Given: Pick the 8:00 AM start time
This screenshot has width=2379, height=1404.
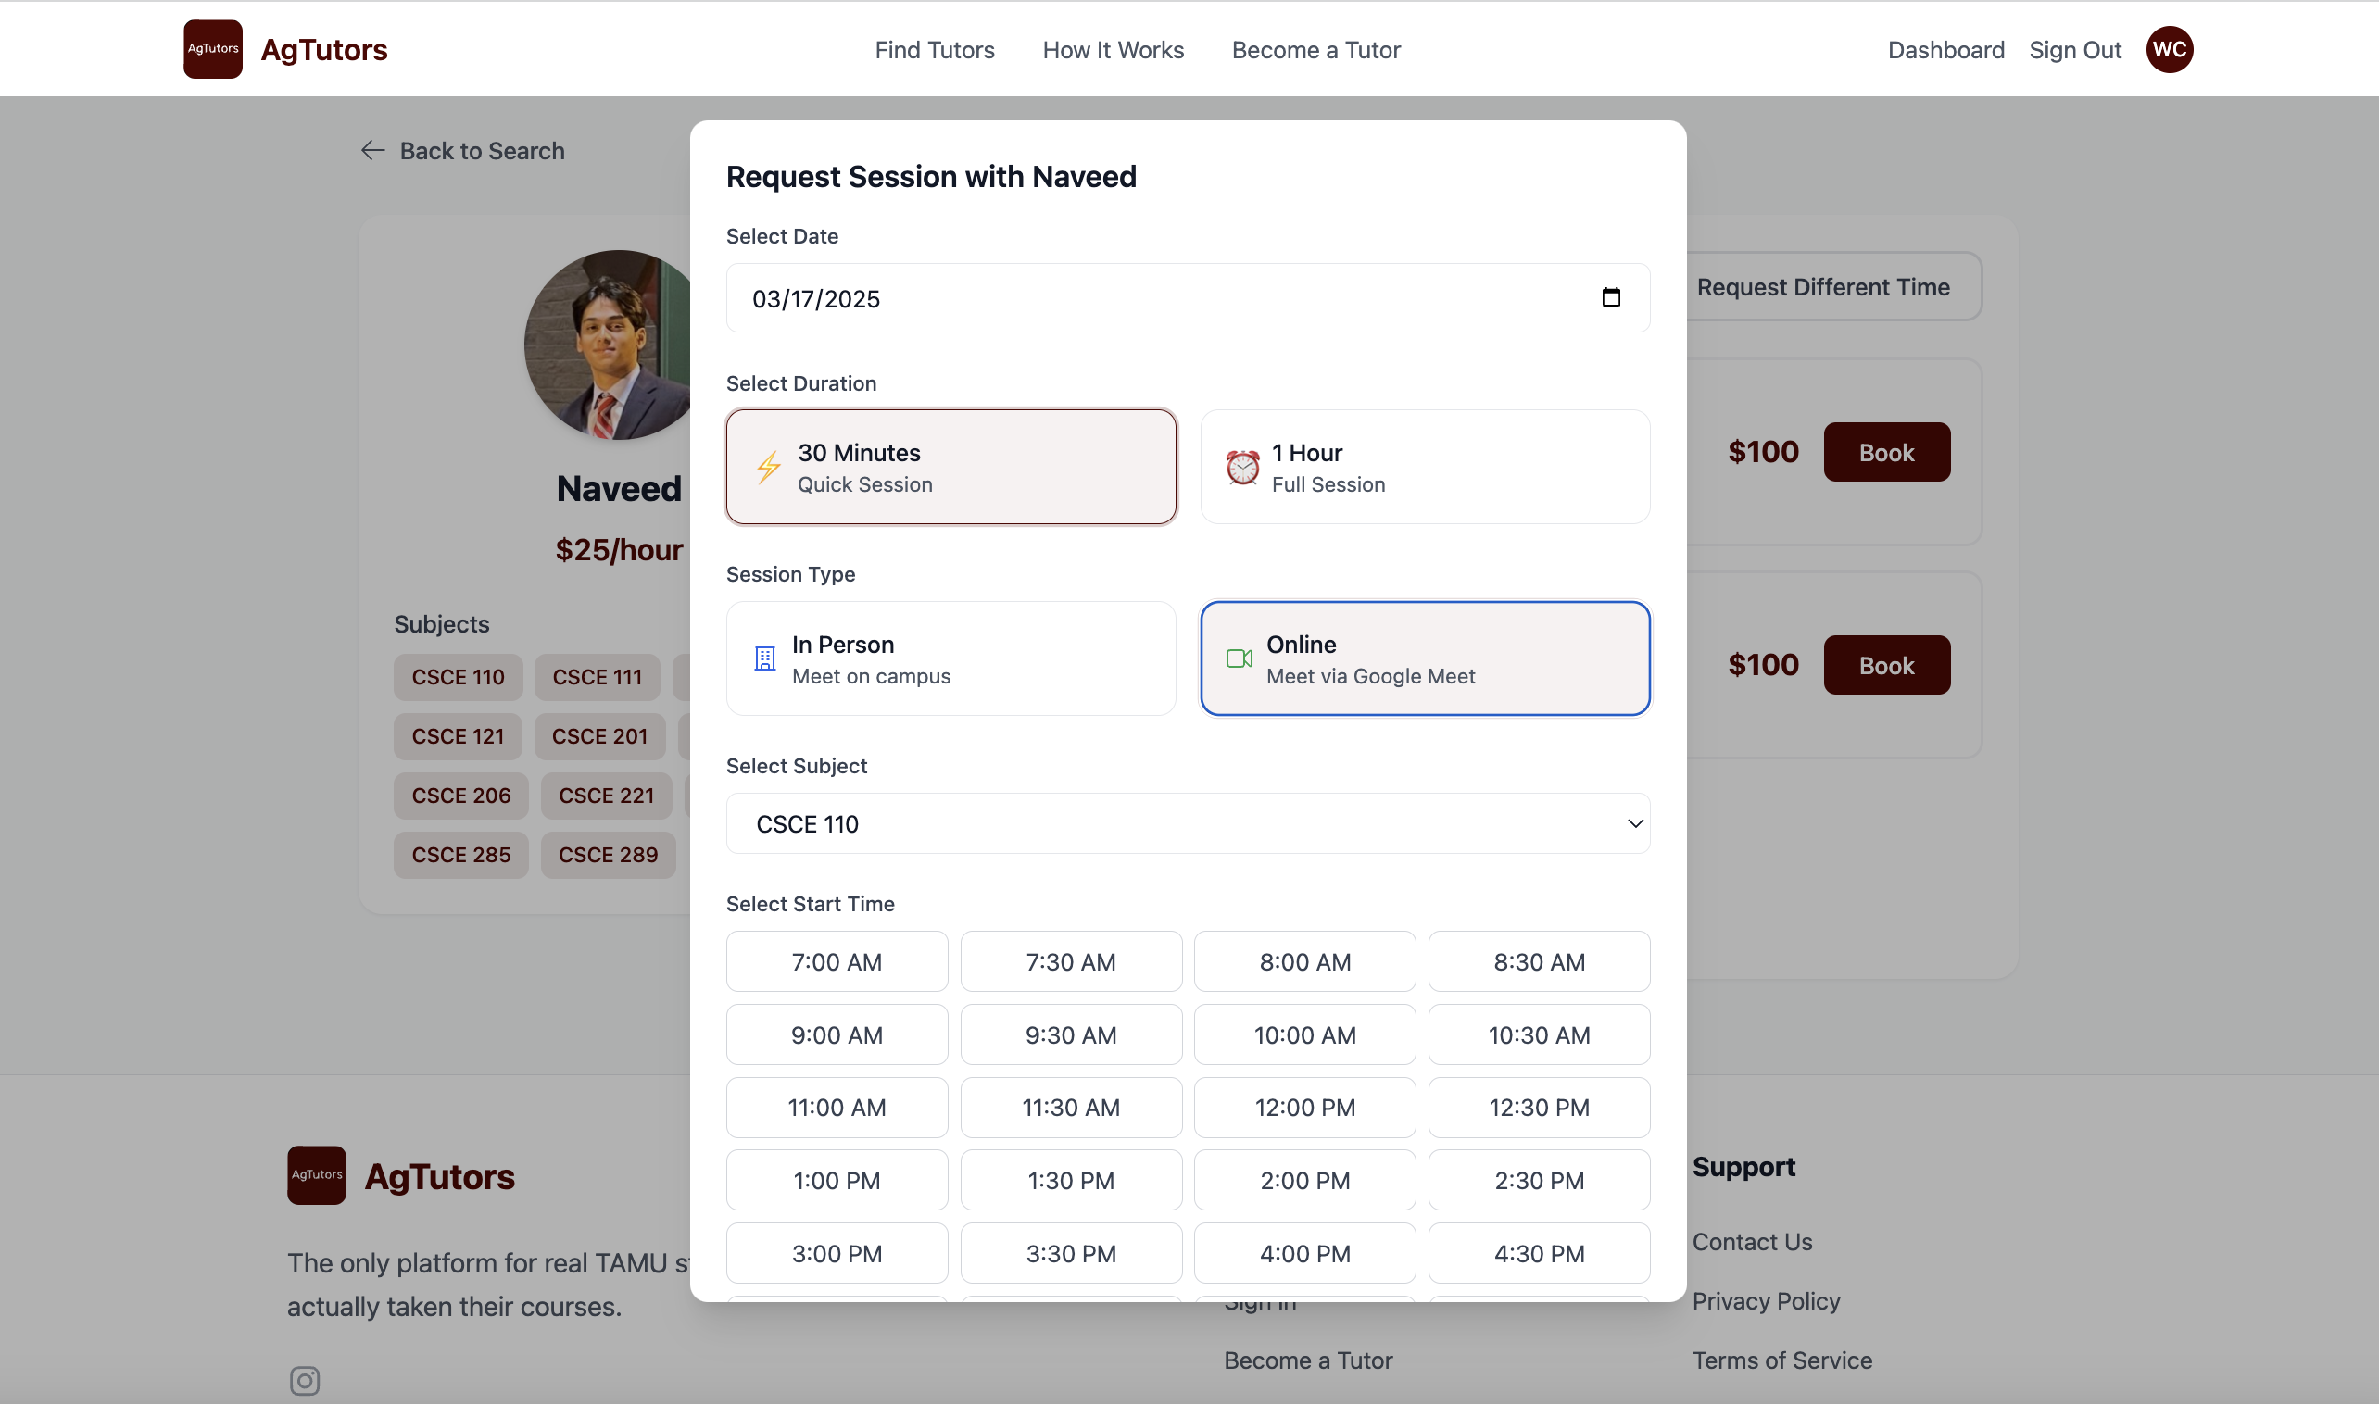Looking at the screenshot, I should click(x=1305, y=961).
